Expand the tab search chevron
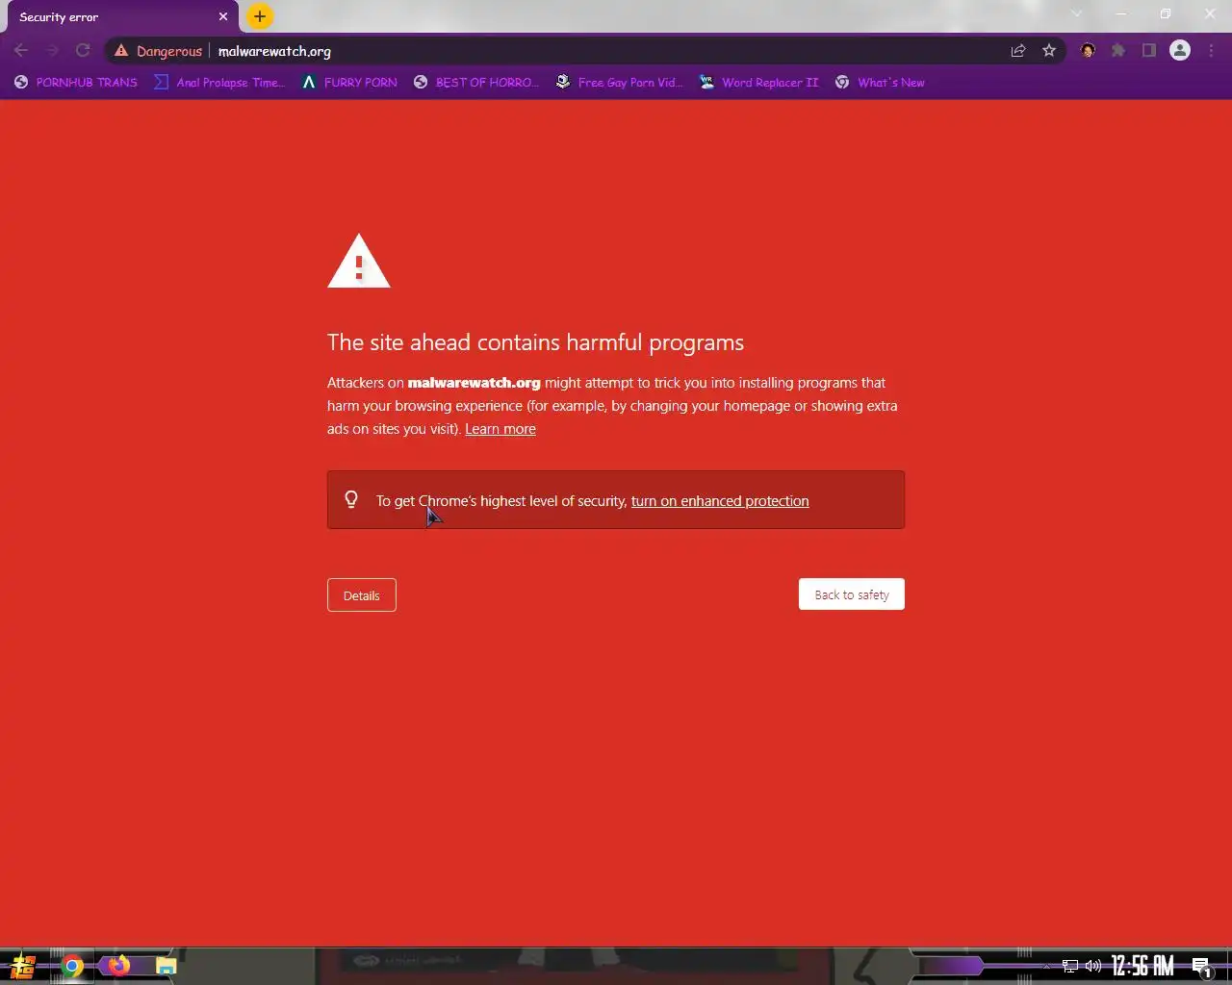The image size is (1232, 985). (x=1077, y=13)
